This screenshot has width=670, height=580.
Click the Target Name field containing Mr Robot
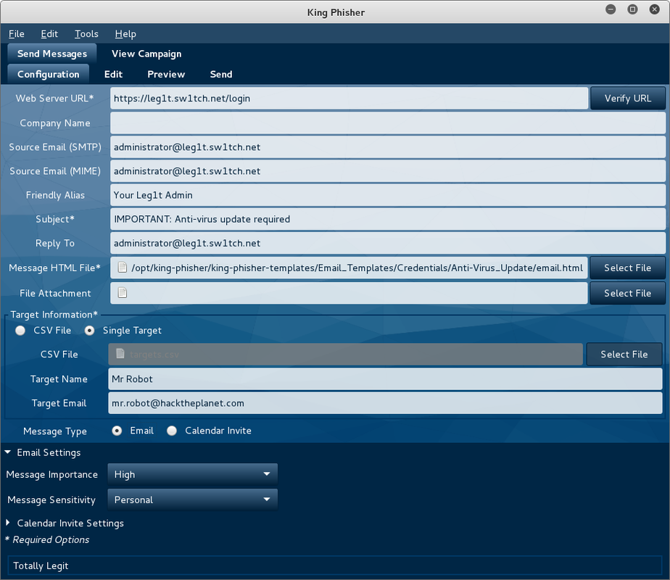pyautogui.click(x=385, y=379)
